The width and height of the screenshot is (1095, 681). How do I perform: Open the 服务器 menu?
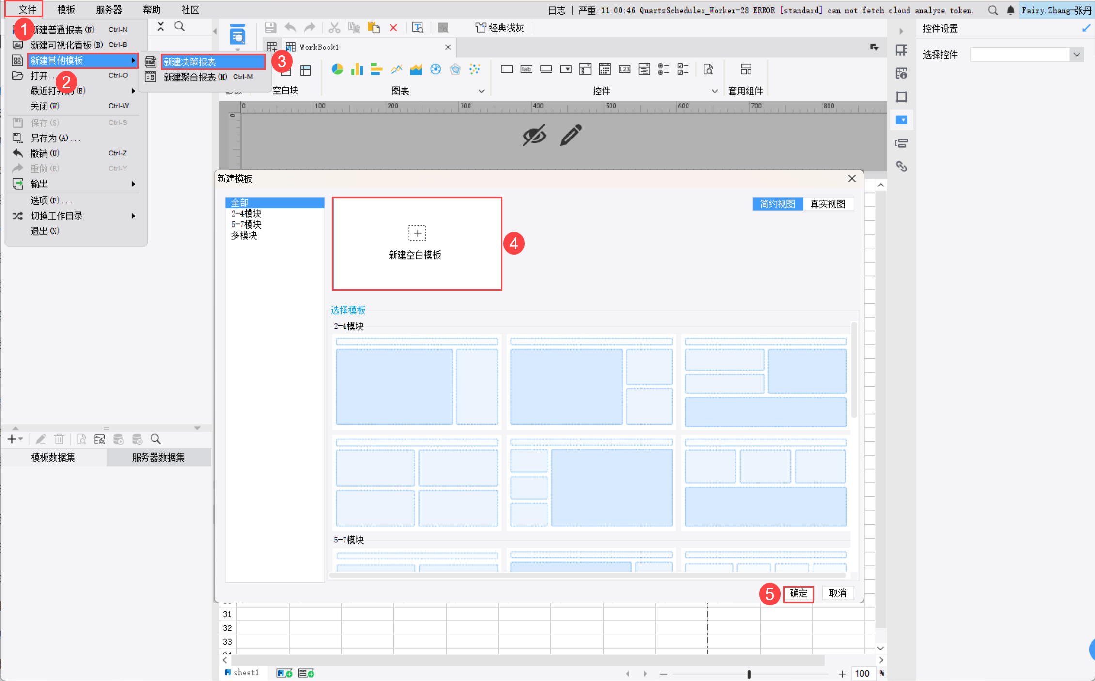[109, 10]
